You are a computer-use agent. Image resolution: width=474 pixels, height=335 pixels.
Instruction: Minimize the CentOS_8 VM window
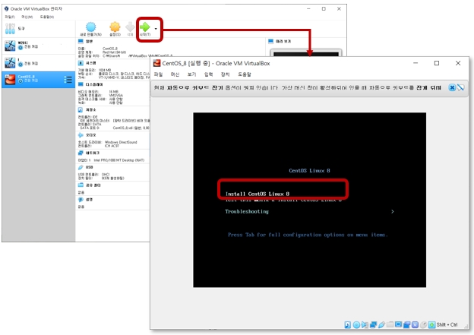click(416, 63)
